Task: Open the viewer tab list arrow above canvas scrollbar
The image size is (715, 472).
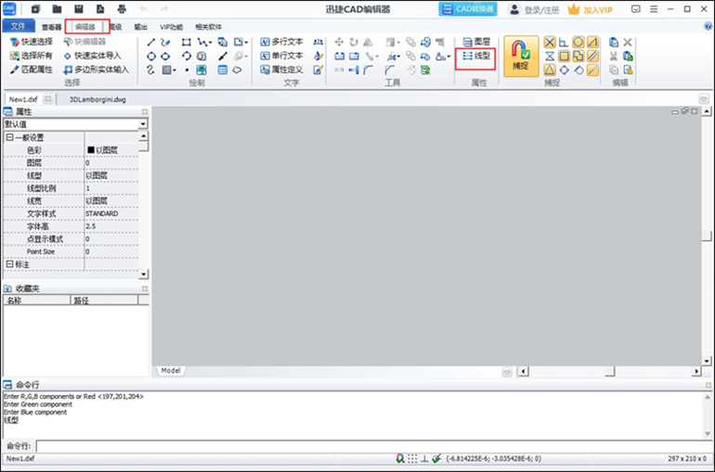Action: pos(704,99)
